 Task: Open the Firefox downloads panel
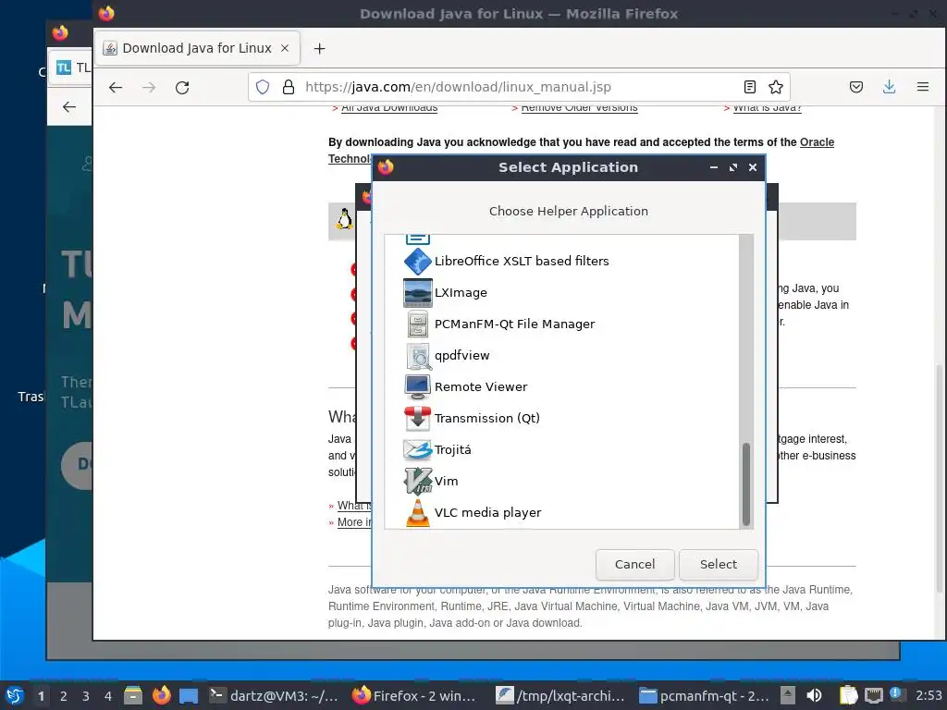coord(889,87)
